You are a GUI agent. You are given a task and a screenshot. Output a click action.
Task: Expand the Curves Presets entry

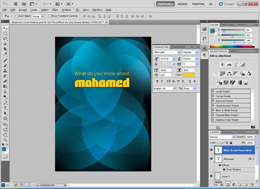click(213, 96)
